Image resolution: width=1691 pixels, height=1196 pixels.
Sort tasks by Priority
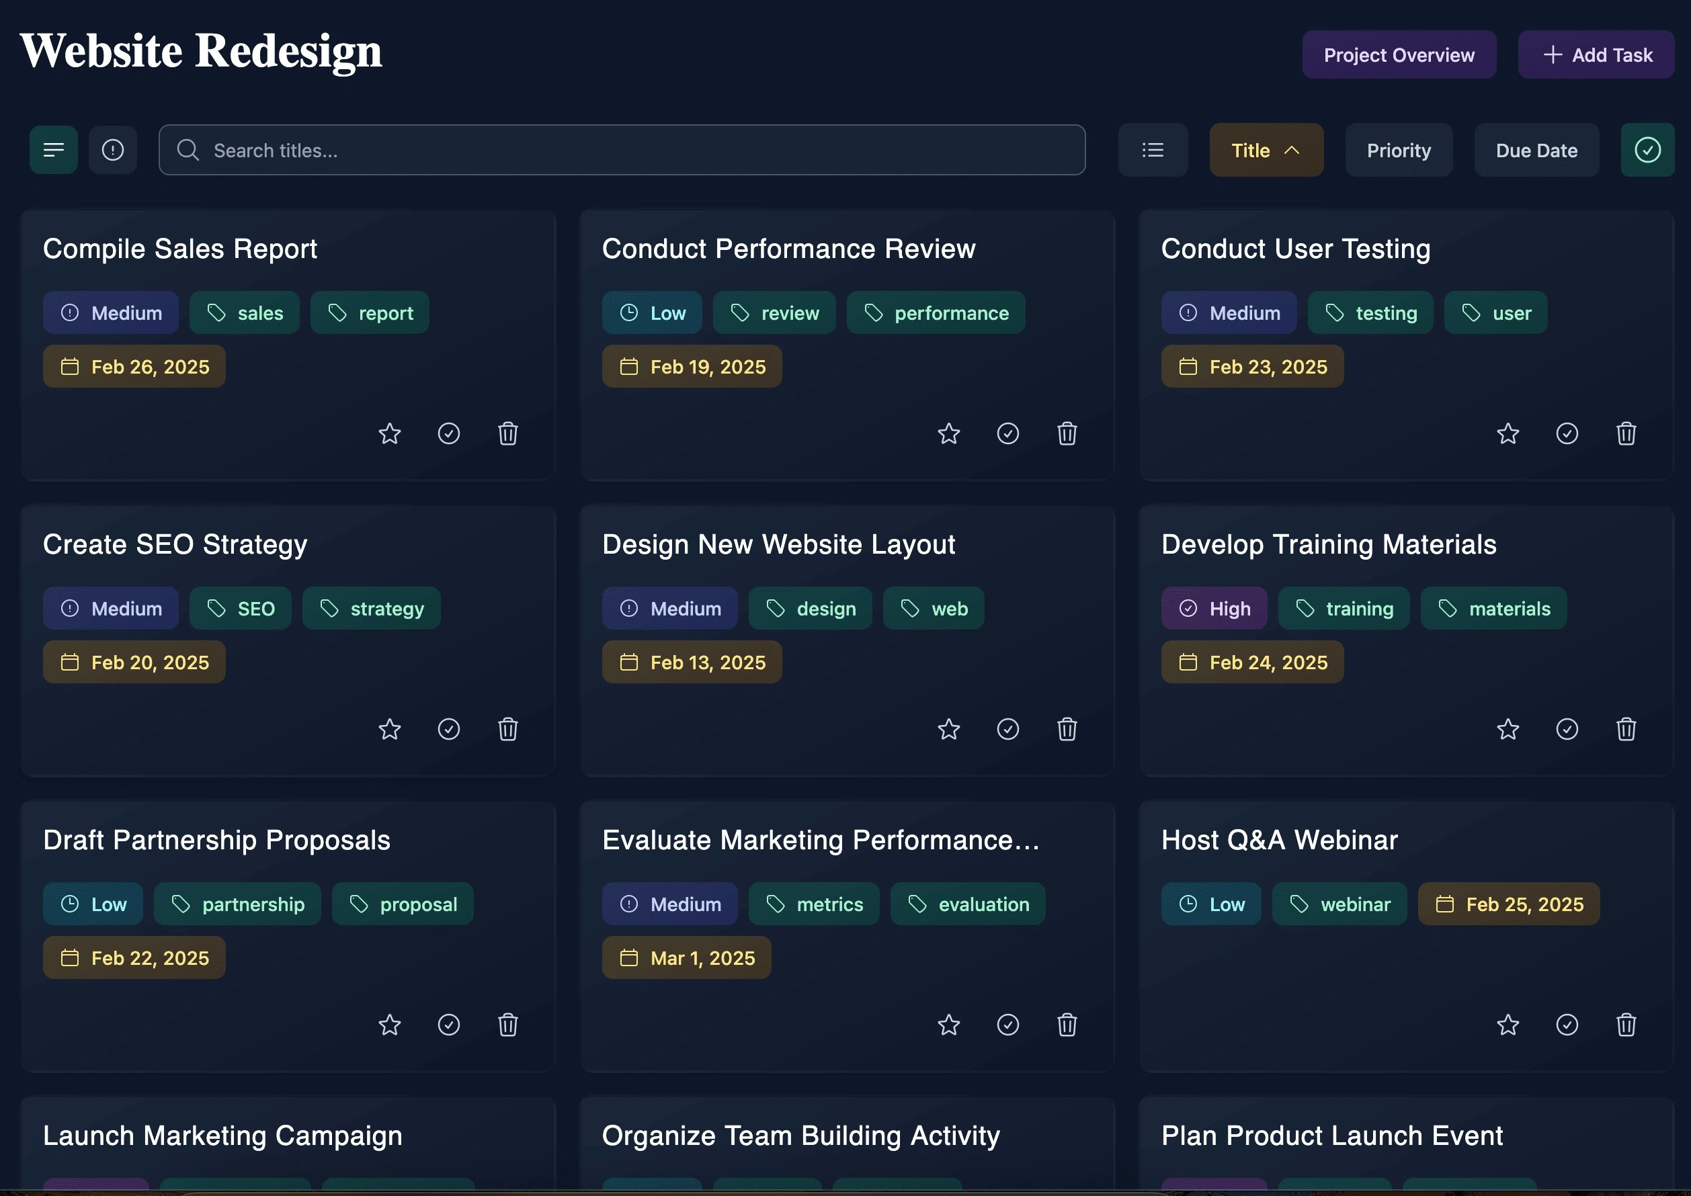tap(1398, 151)
